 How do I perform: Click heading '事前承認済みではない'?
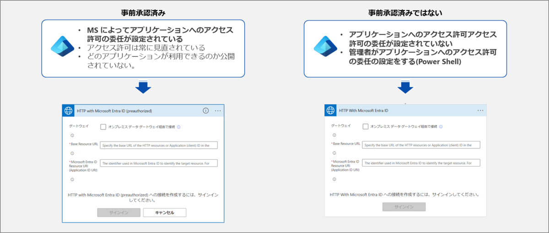[405, 13]
